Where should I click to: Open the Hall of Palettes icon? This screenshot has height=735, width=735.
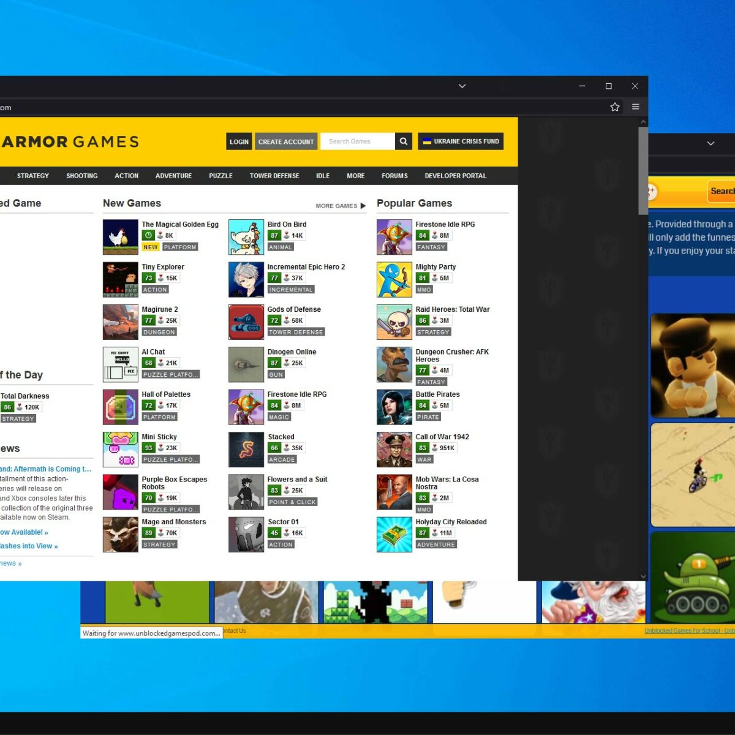coord(120,407)
